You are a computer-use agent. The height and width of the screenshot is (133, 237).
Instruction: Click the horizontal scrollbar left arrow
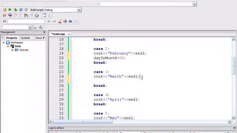pyautogui.click(x=51, y=122)
